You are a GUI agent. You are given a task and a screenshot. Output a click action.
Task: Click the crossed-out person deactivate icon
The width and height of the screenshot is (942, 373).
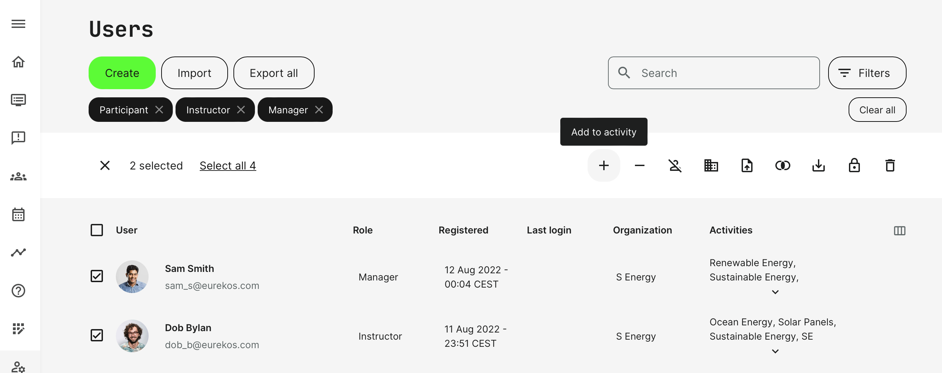click(675, 165)
